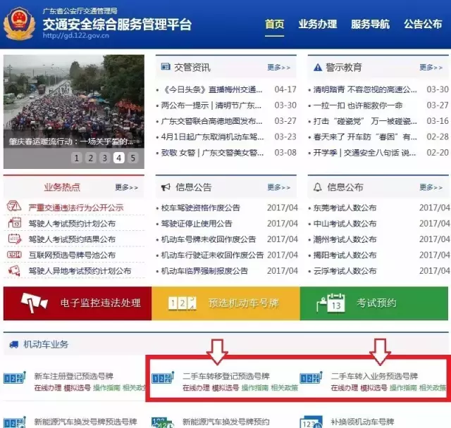Click the 交管资讯 news icon
Image resolution: width=451 pixels, height=428 pixels.
pos(166,67)
